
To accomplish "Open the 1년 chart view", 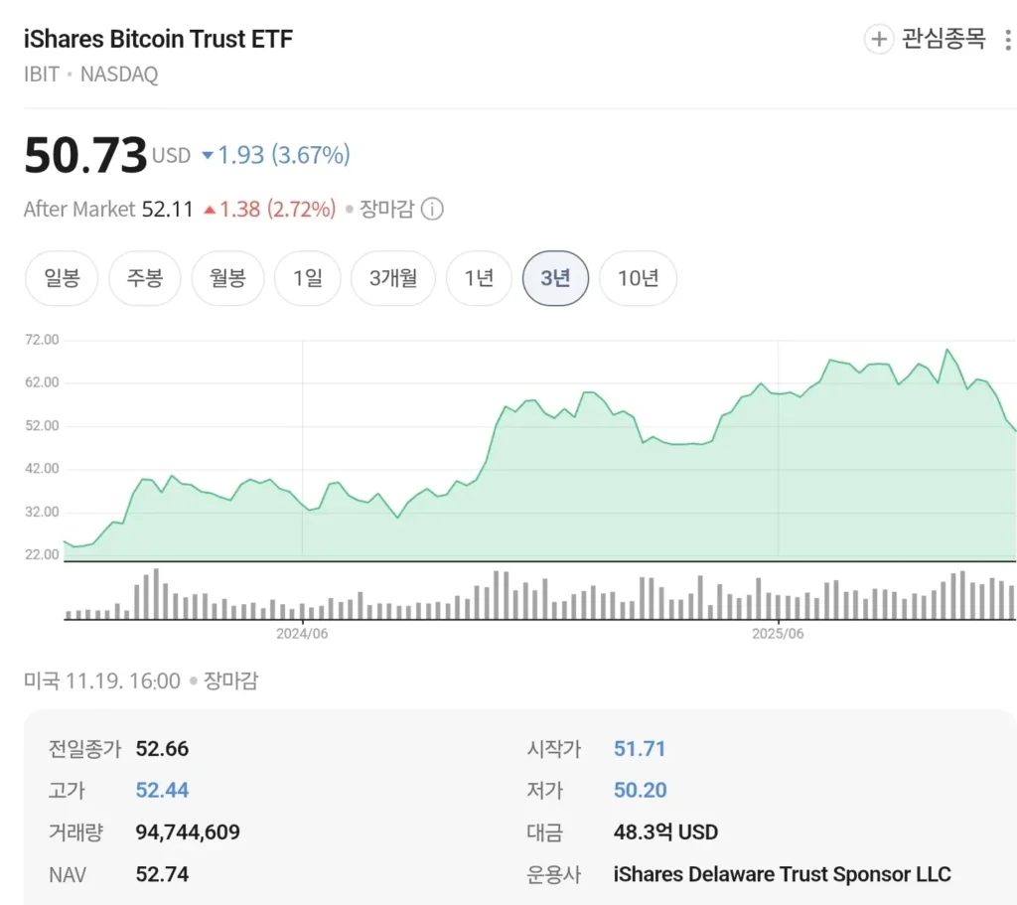I will (x=479, y=278).
